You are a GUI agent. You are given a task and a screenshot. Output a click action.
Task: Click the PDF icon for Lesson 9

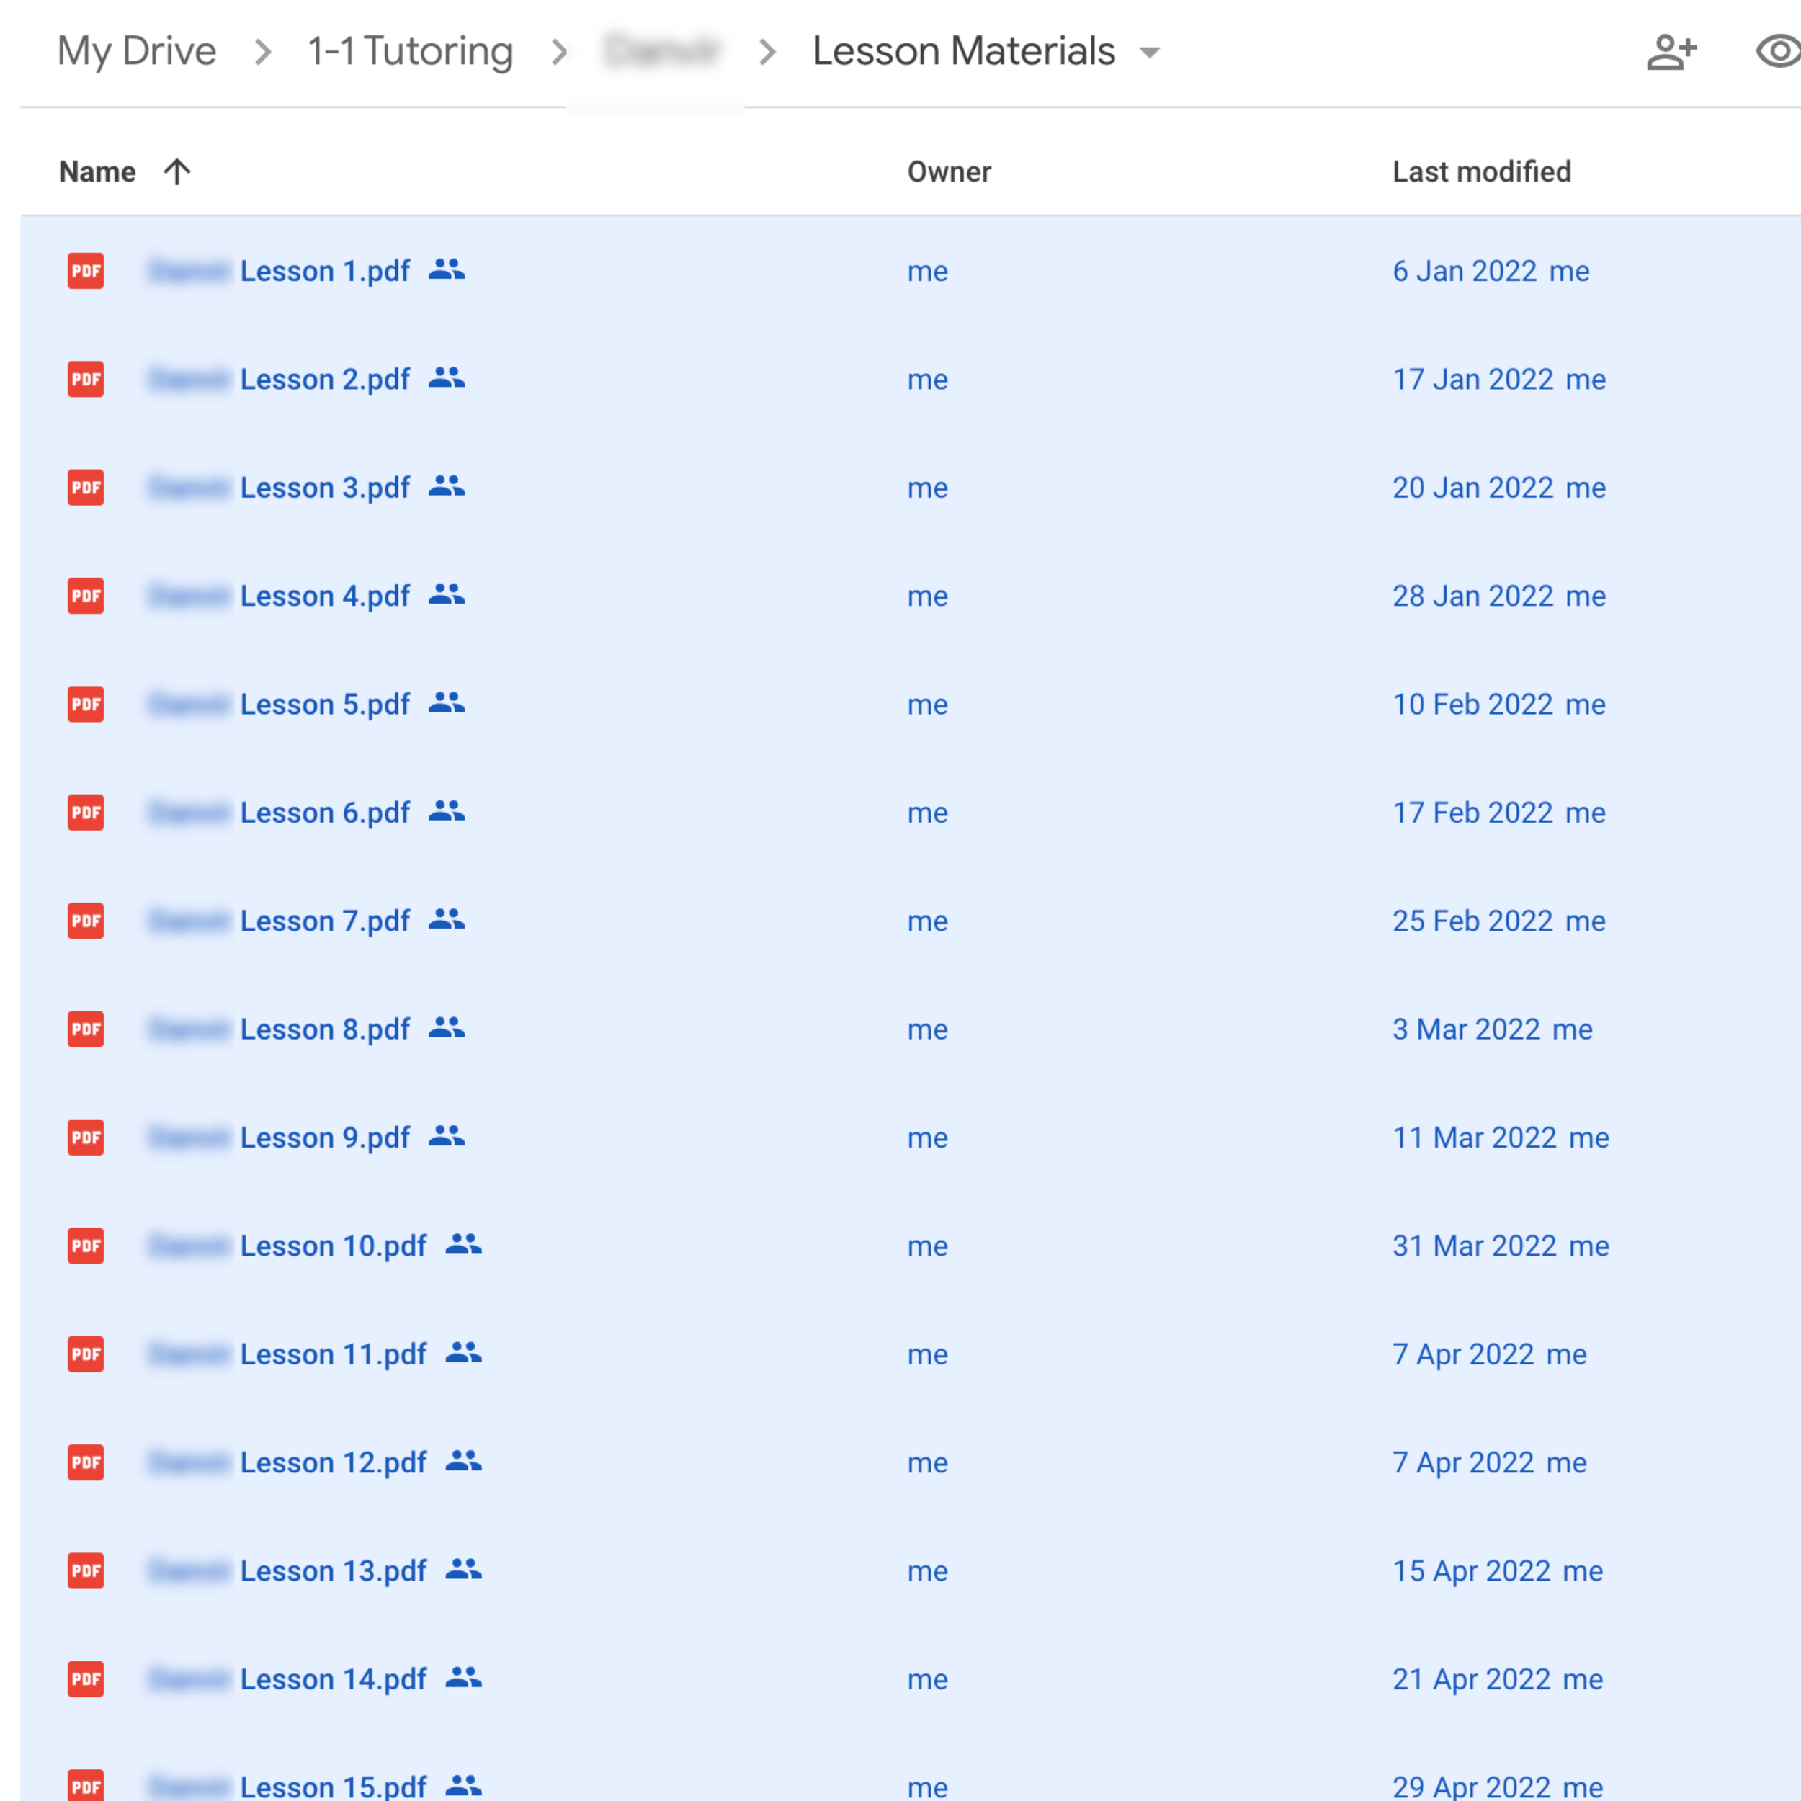(x=86, y=1138)
